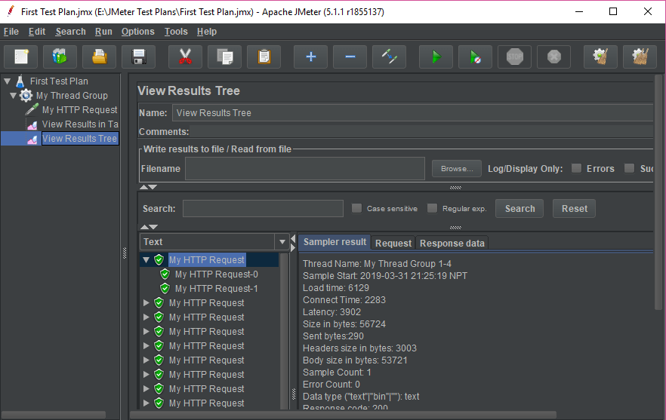Select My HTTP Request-0 result row

(216, 274)
